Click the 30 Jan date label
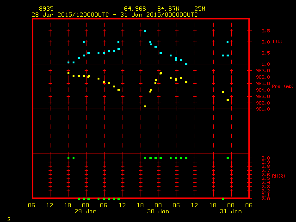Viewport: 296px width, 222px height. coord(158,211)
